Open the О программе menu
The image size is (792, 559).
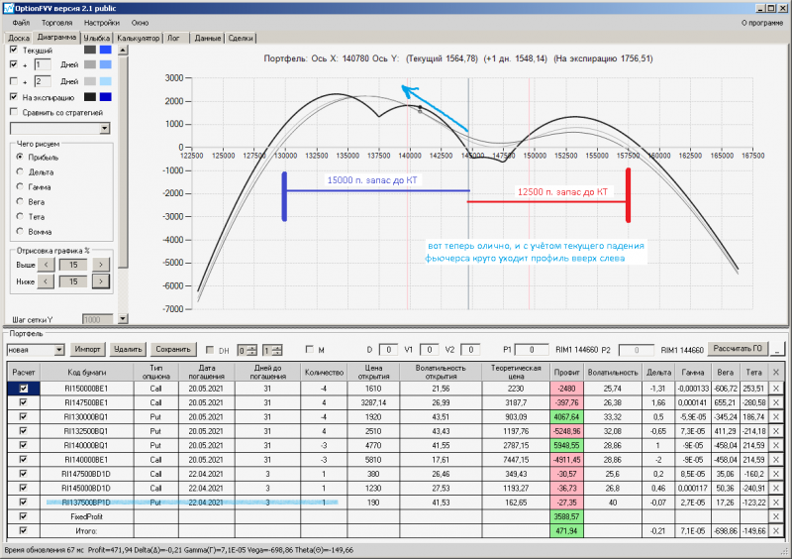coord(762,23)
